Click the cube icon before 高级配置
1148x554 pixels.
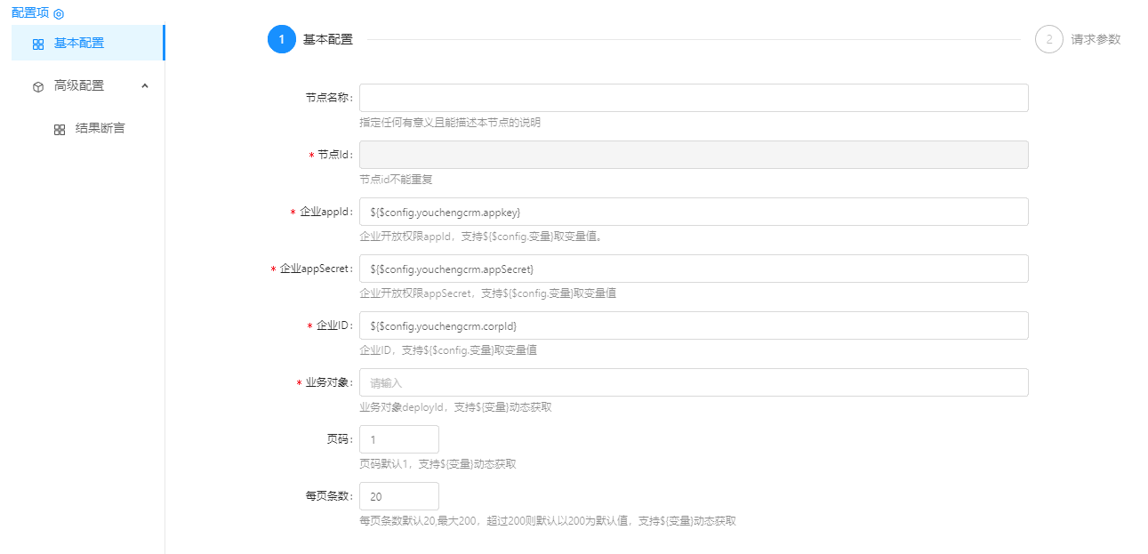(38, 86)
